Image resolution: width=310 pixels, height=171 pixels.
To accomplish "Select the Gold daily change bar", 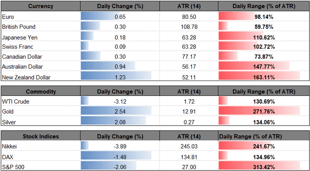I will (x=116, y=111).
